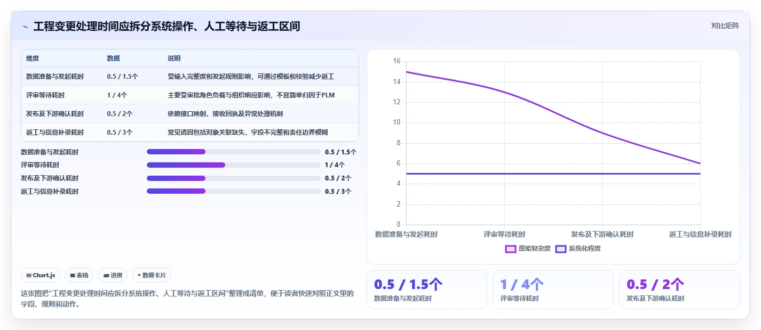Click table value 0.5 / 2个

(120, 113)
